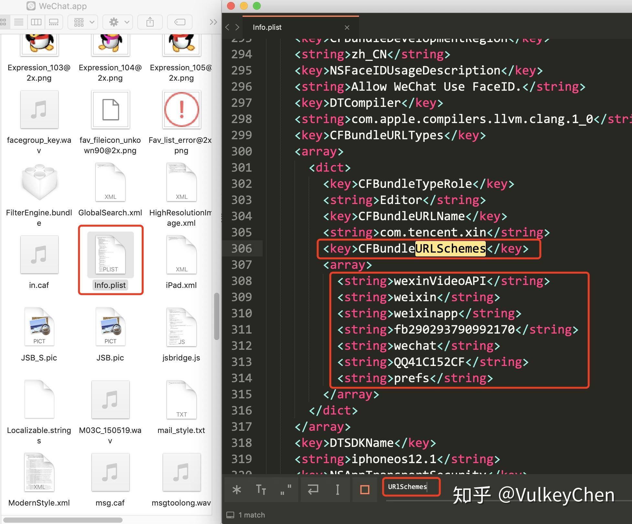Switch to Info.plist tab
Viewport: 632px width, 524px height.
tap(267, 27)
